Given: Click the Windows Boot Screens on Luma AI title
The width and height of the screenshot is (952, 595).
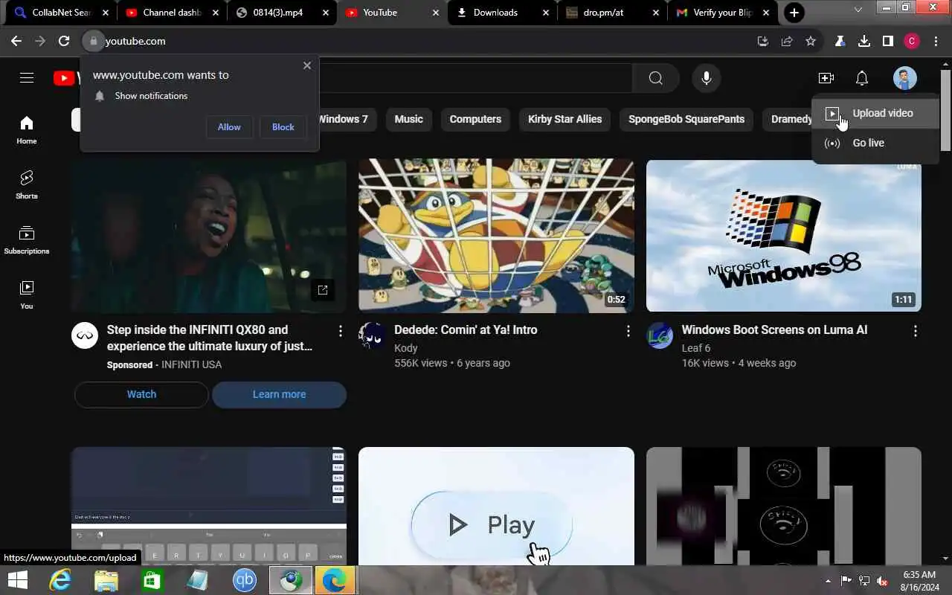Looking at the screenshot, I should [774, 329].
